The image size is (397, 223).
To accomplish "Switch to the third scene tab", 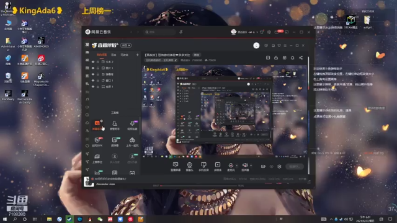I will pyautogui.click(x=124, y=55).
